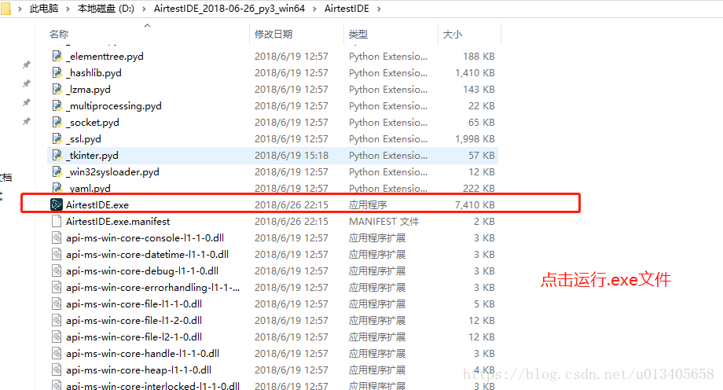Image resolution: width=723 pixels, height=390 pixels.
Task: Expand the chevron after AirtestIDE in path
Action: (379, 9)
